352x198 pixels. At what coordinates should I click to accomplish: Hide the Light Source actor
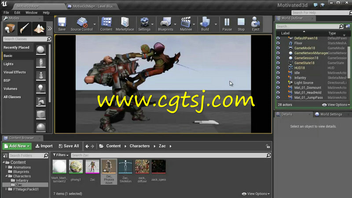tap(278, 83)
